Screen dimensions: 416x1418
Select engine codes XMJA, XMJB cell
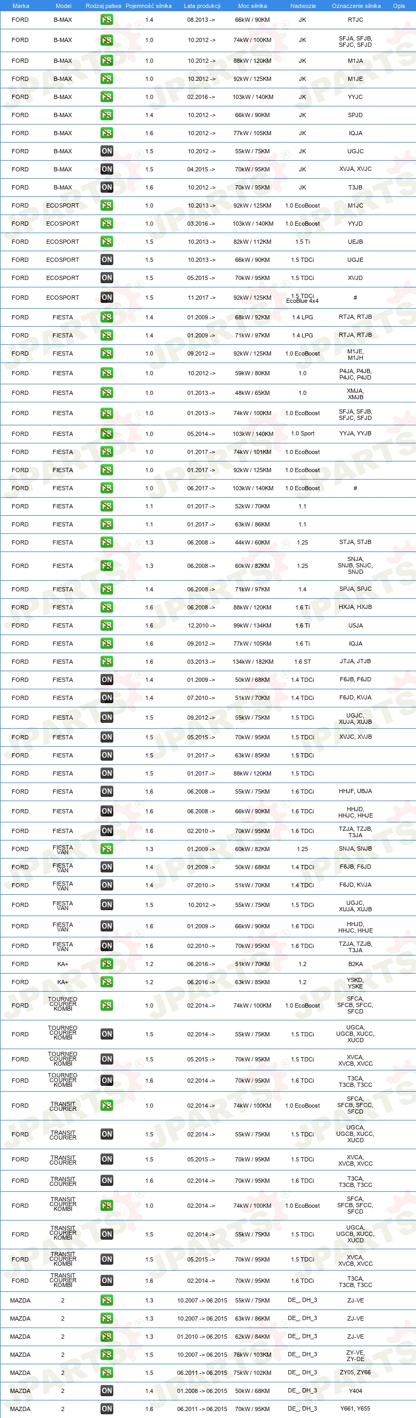pyautogui.click(x=355, y=393)
